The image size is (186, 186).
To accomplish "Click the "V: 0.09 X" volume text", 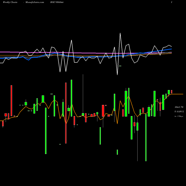I will click(x=179, y=112).
